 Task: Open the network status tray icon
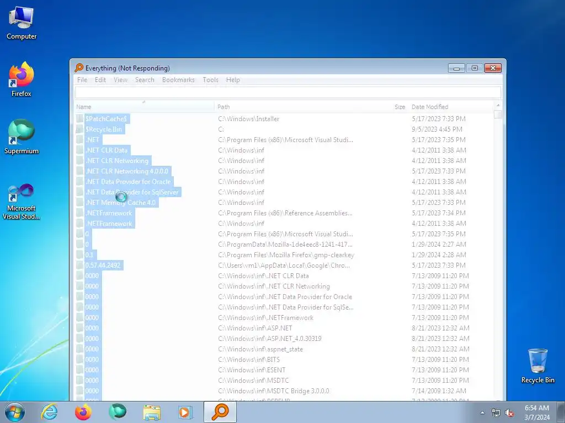coord(496,413)
